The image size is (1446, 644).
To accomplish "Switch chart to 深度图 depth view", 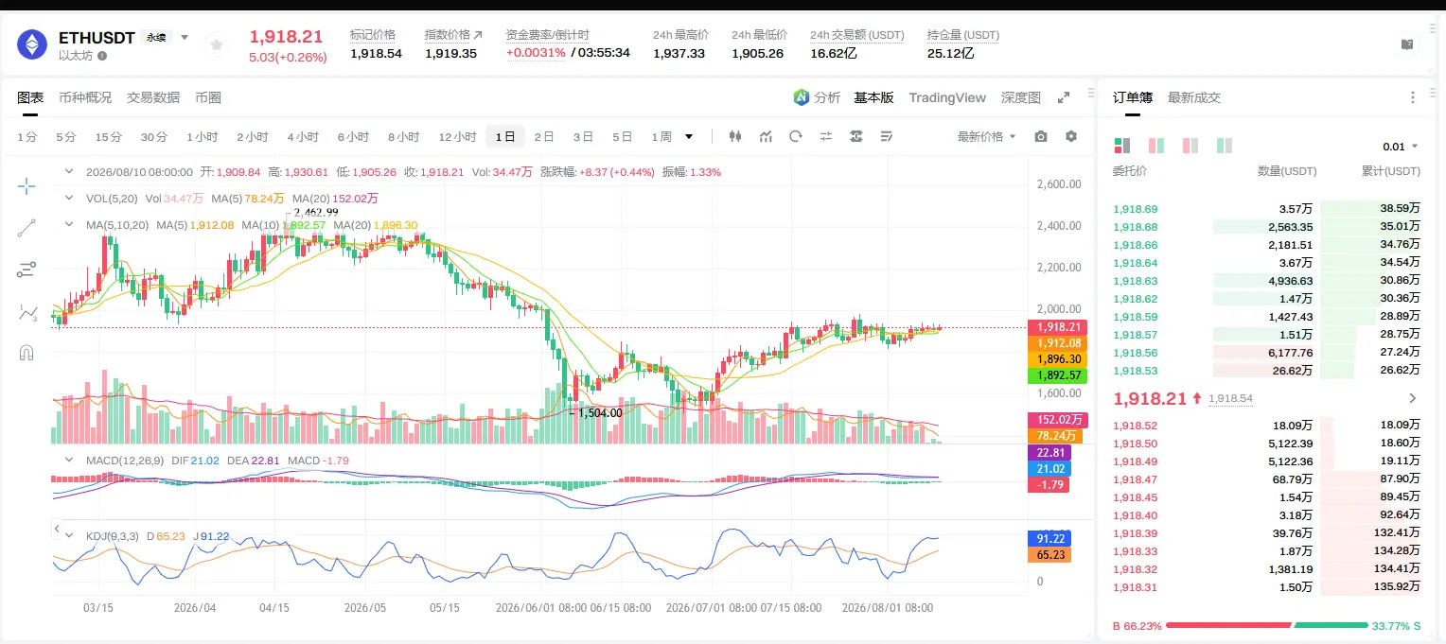I will pyautogui.click(x=1021, y=97).
